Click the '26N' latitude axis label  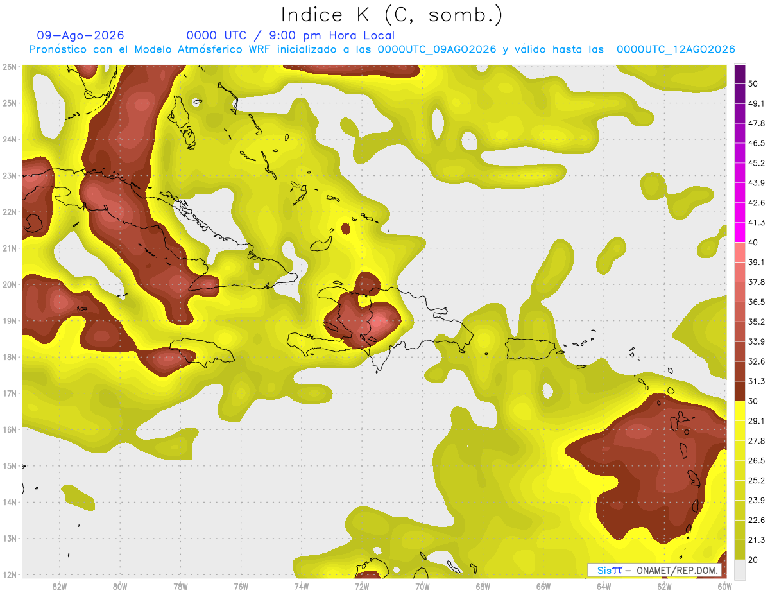coord(10,67)
